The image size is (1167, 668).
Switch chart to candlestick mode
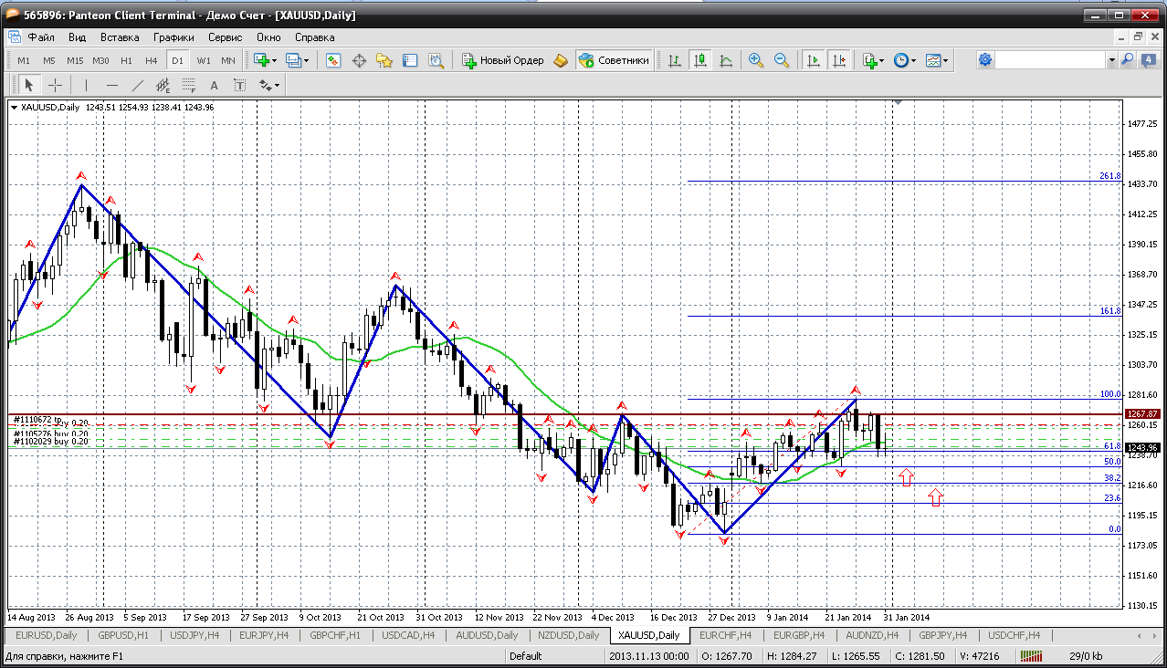[x=700, y=60]
